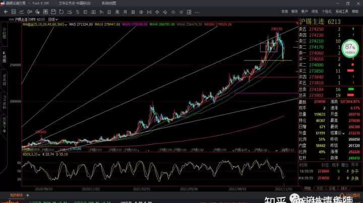Viewport: 363px width, 203px height.
Task: Click the 系统K线图 title item
Action: click(x=109, y=3)
